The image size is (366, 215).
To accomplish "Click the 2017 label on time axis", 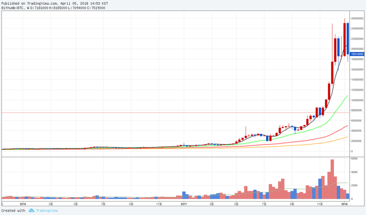I will click(x=183, y=203).
